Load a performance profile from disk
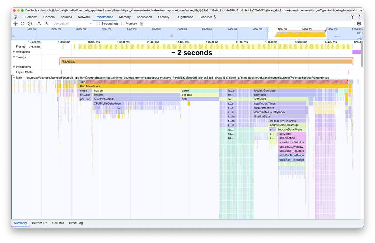The width and height of the screenshot is (375, 243). pos(39,23)
